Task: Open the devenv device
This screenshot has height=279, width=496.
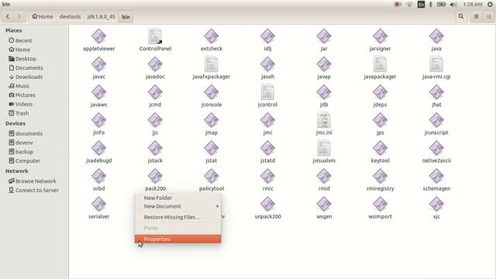Action: 21,143
